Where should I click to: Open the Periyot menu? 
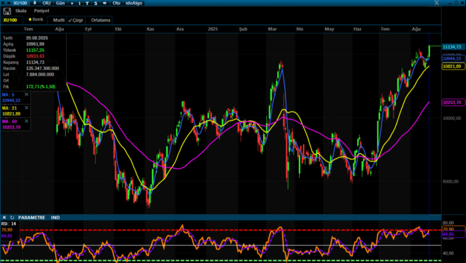click(40, 11)
